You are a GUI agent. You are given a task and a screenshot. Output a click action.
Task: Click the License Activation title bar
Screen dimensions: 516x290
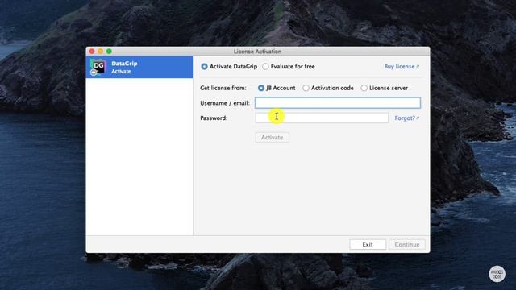point(258,52)
